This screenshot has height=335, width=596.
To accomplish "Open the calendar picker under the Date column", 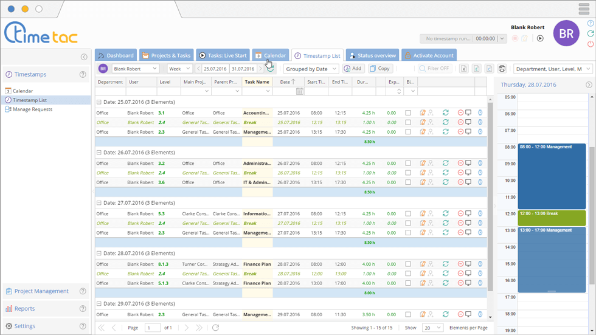I will pos(299,91).
